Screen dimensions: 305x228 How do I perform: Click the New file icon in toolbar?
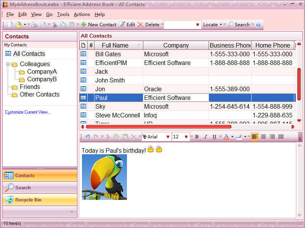(10, 25)
